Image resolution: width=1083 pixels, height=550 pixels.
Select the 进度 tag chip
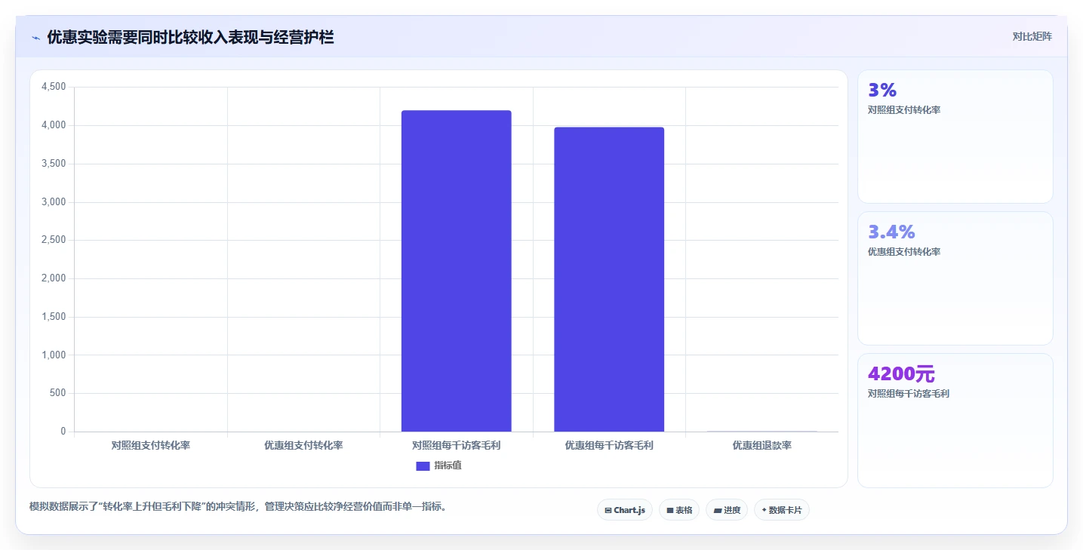pyautogui.click(x=727, y=510)
